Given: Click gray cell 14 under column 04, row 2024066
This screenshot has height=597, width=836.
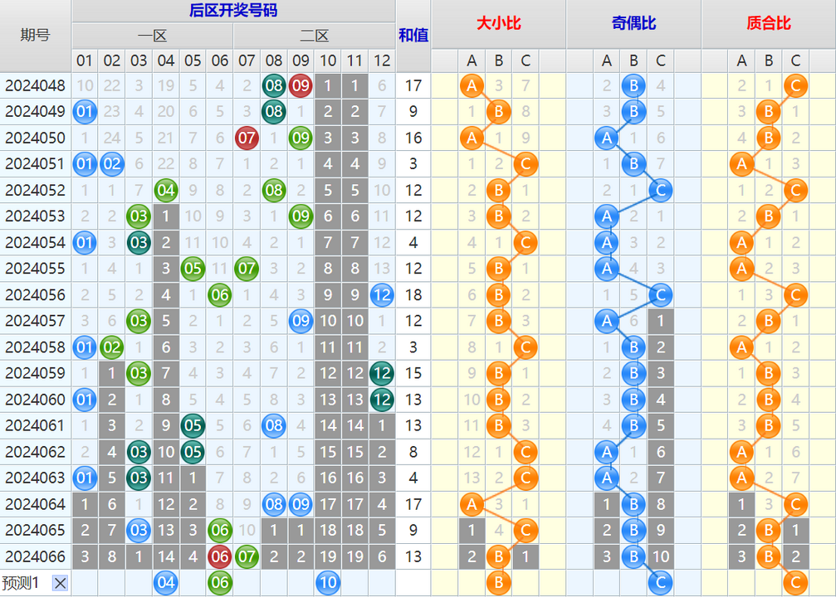Looking at the screenshot, I should pos(166,556).
